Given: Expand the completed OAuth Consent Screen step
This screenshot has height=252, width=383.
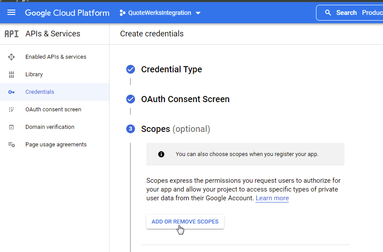Looking at the screenshot, I should click(185, 99).
